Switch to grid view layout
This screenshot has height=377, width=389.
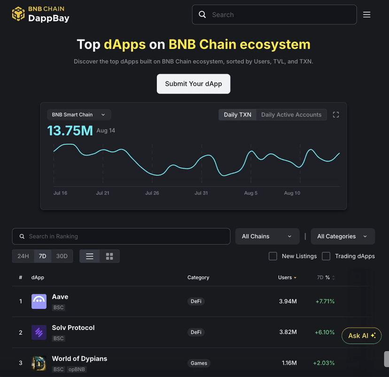(109, 256)
